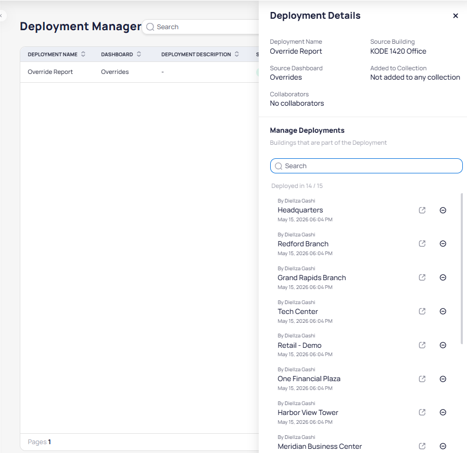Select the Override Report table row name

[50, 72]
